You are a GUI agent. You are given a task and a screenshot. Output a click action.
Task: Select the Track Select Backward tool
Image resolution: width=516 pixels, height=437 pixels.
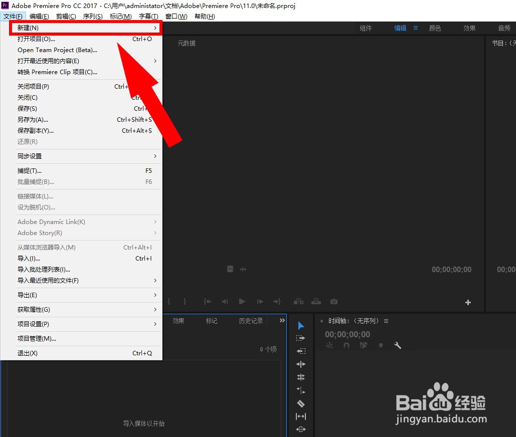click(x=301, y=351)
